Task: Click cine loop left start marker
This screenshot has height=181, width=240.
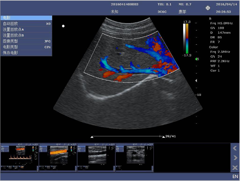Action: coord(92,137)
